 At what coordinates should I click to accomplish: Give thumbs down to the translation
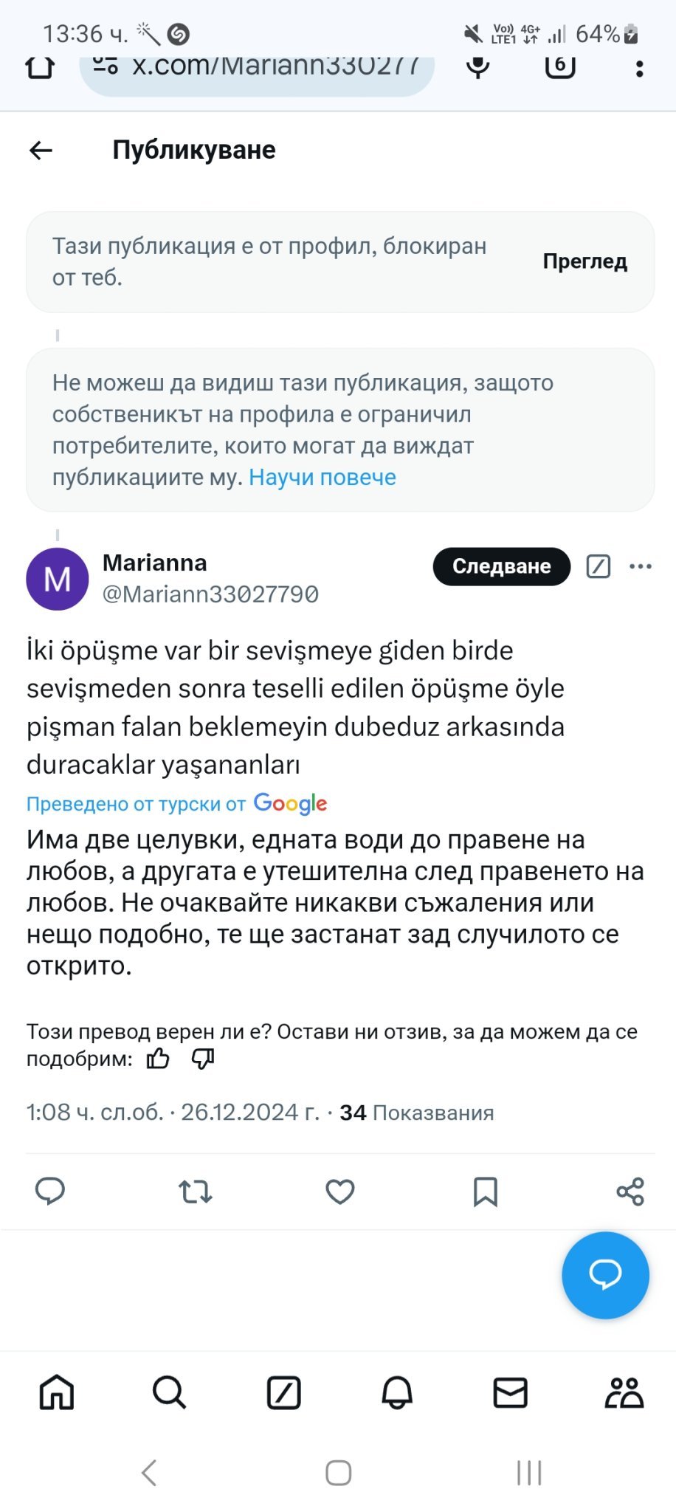pyautogui.click(x=203, y=1059)
